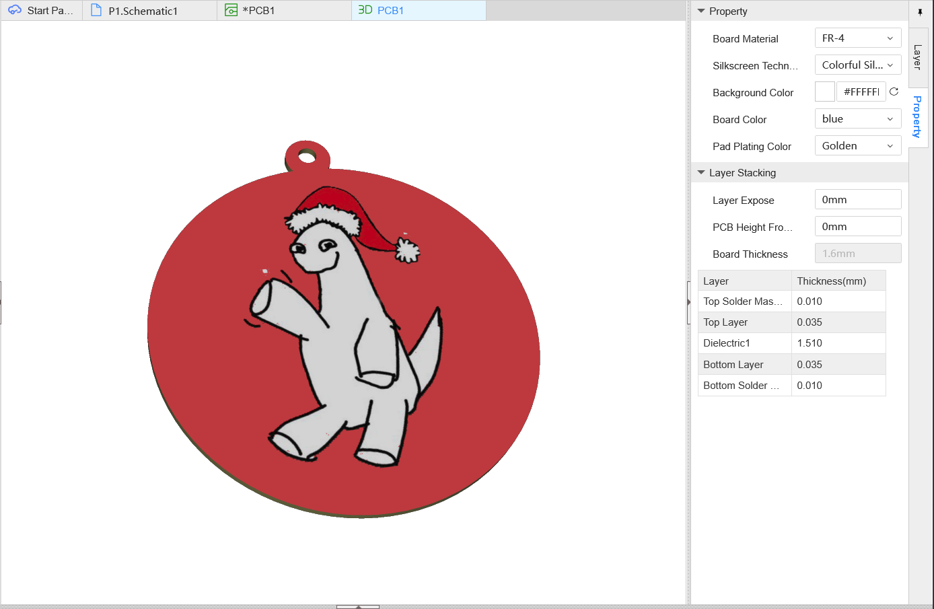This screenshot has height=609, width=934.
Task: Click the Board Color label
Action: coord(740,120)
